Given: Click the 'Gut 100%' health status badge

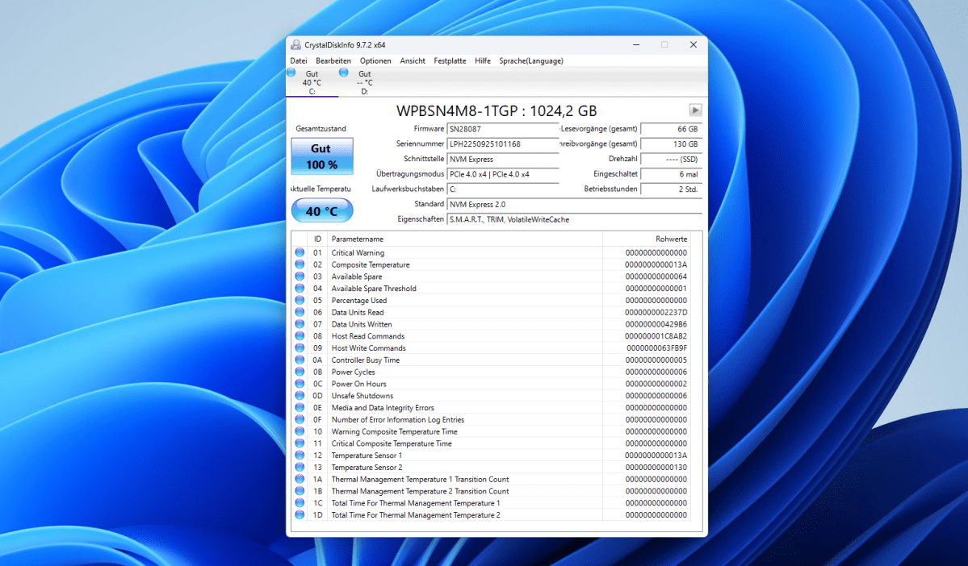Looking at the screenshot, I should coord(321,156).
